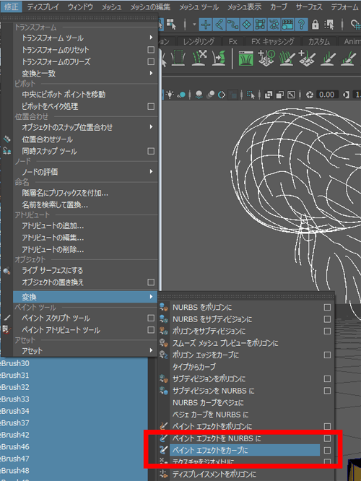Screen dimensions: 361x481
Task: Toggle the viewport lights bulb icon
Action: pos(170,95)
